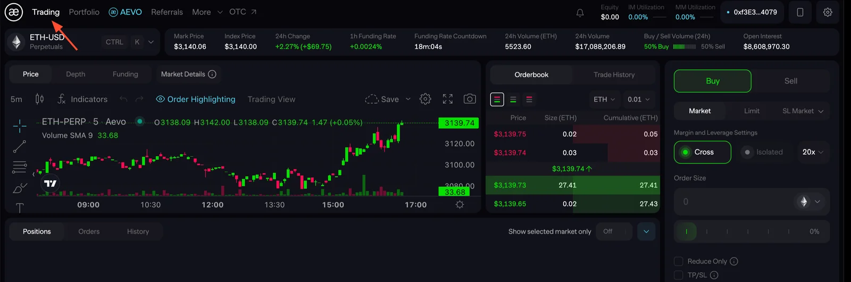The width and height of the screenshot is (851, 282).
Task: Choose the Limit order type
Action: (752, 111)
